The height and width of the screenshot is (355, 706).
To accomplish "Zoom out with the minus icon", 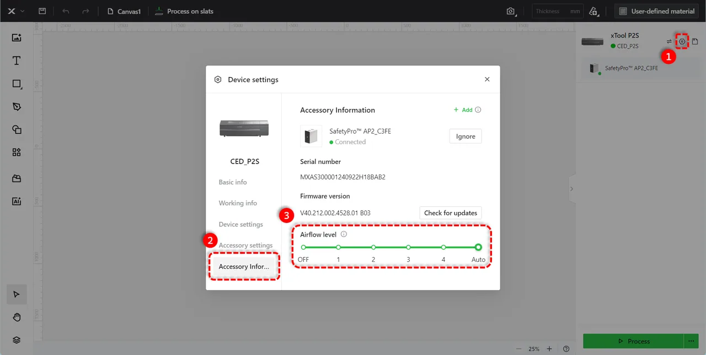I will pos(518,349).
